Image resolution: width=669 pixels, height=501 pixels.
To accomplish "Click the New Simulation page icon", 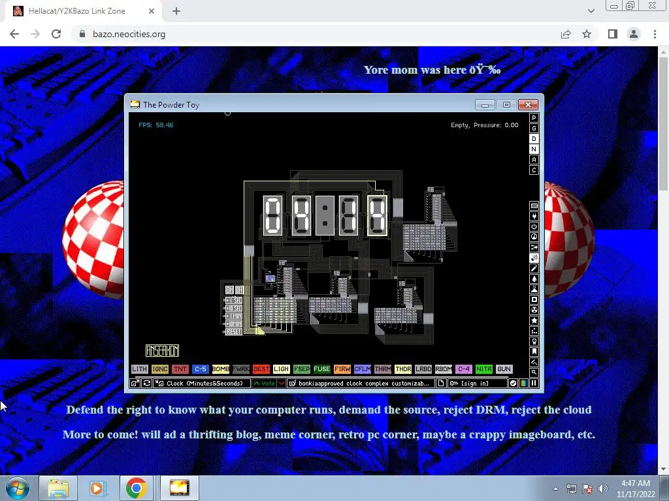I will click(x=441, y=383).
